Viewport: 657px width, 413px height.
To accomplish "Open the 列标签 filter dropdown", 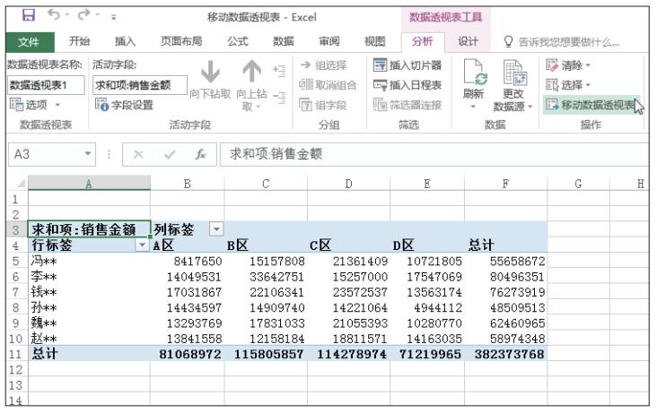I will click(x=216, y=228).
